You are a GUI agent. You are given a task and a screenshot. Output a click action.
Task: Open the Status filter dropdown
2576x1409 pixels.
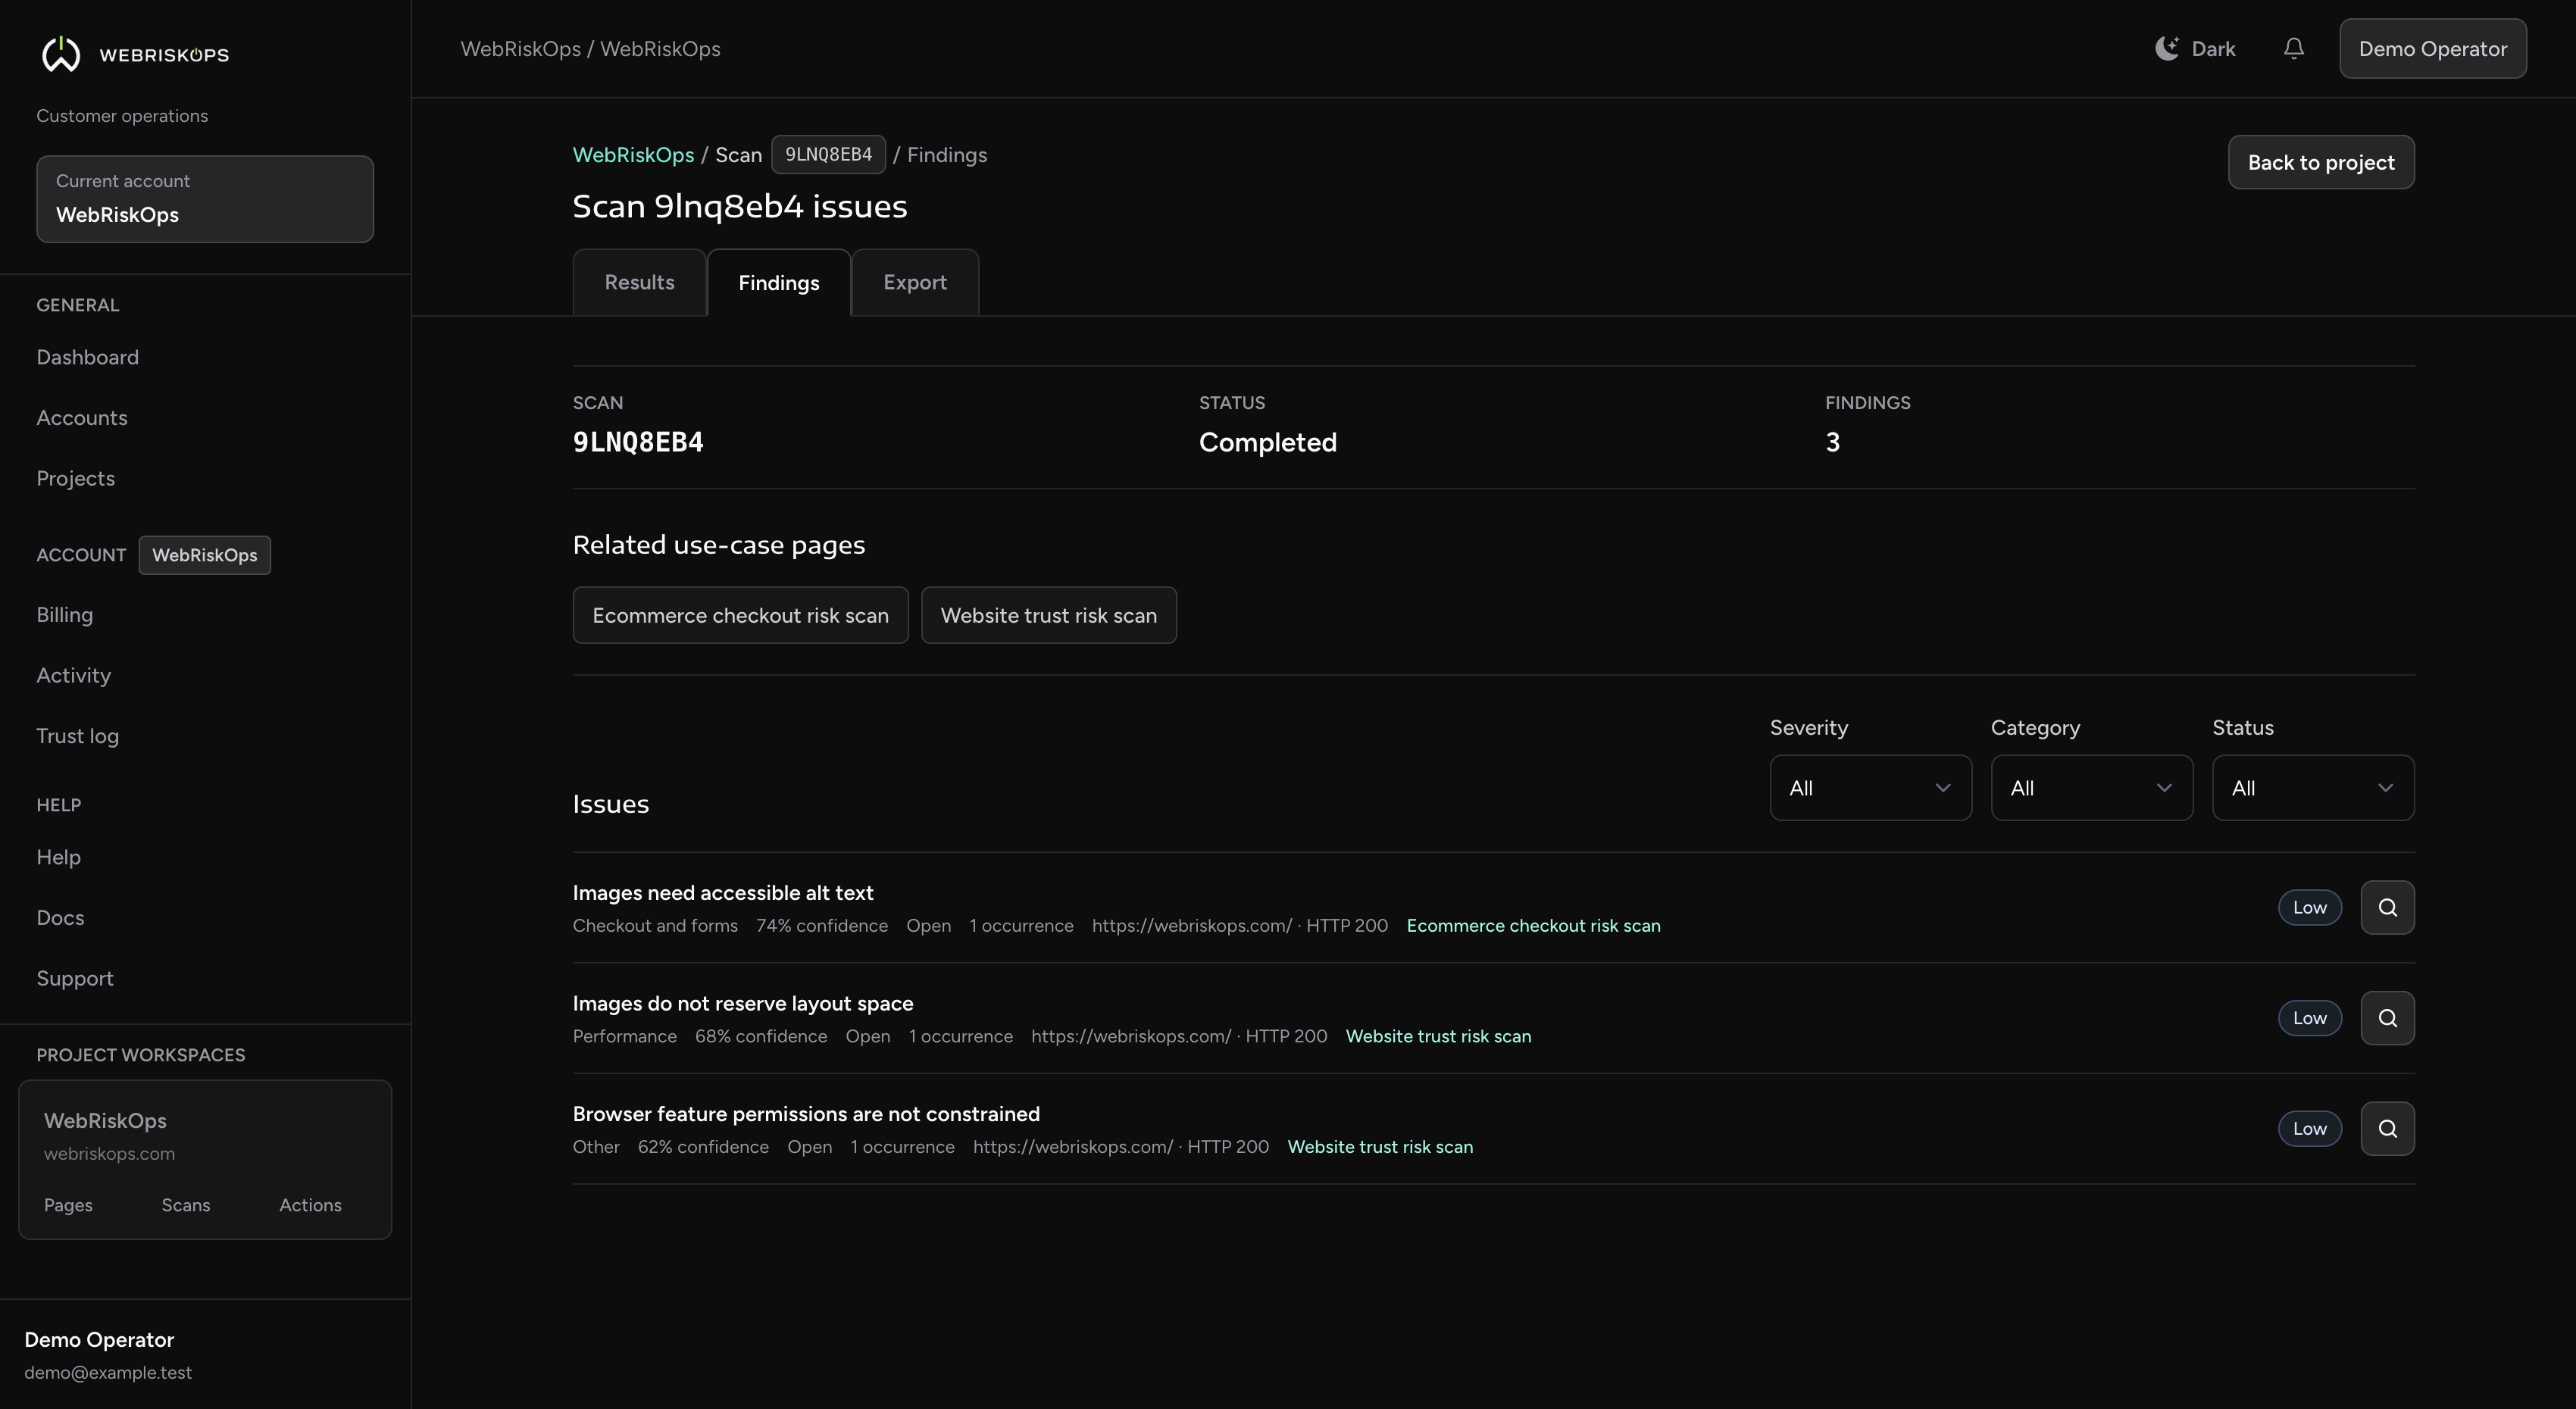click(x=2313, y=788)
